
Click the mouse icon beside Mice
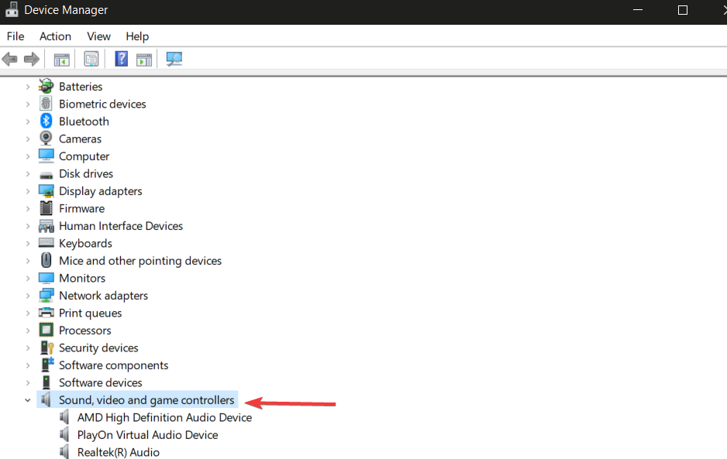tap(46, 260)
